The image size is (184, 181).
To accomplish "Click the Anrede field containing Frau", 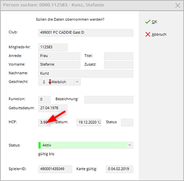I will point(59,56).
